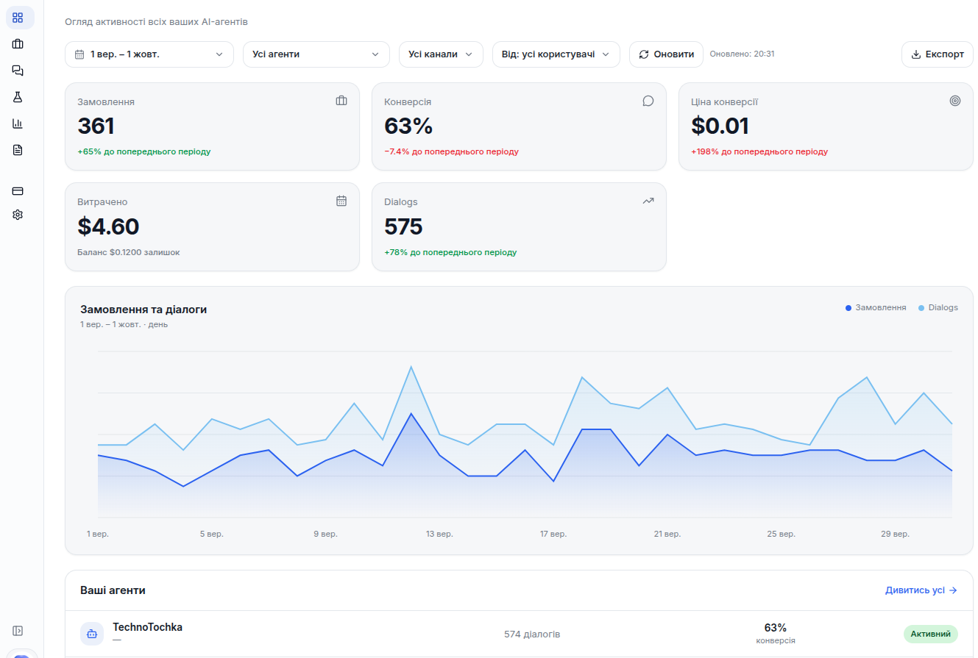The width and height of the screenshot is (978, 658).
Task: Click the speech bubble icon on Конверсія card
Action: [648, 101]
